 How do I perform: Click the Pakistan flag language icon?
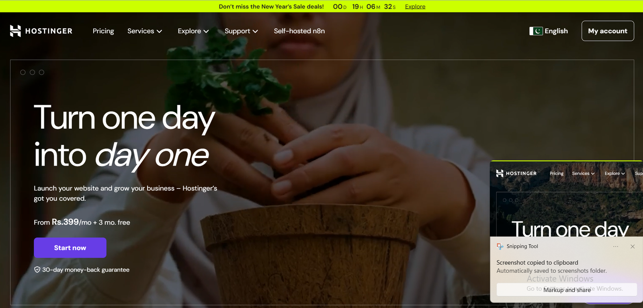pos(536,31)
